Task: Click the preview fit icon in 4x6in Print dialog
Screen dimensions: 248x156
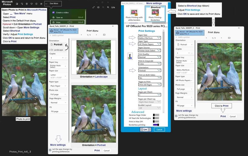Action: click(229, 38)
